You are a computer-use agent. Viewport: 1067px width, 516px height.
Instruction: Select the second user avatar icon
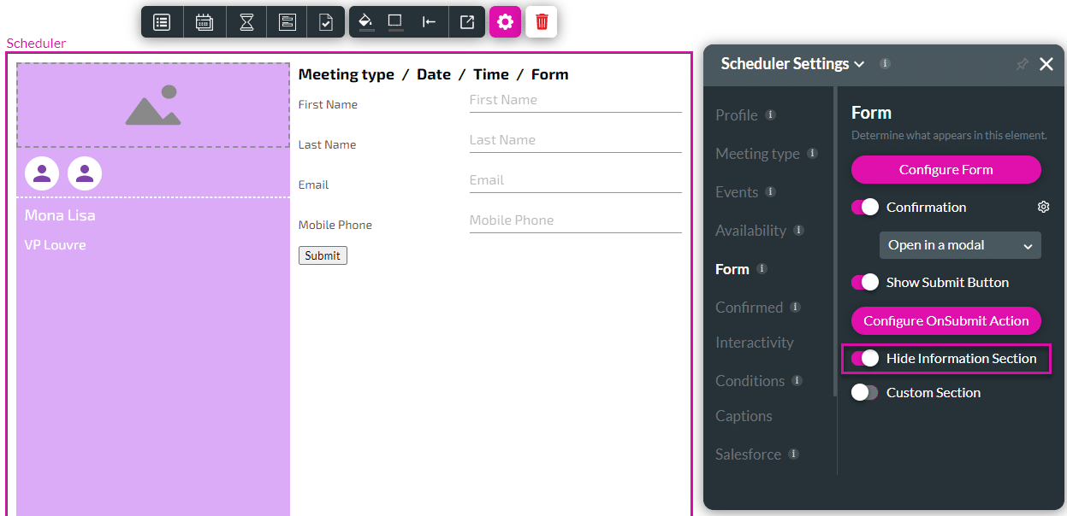(x=85, y=173)
